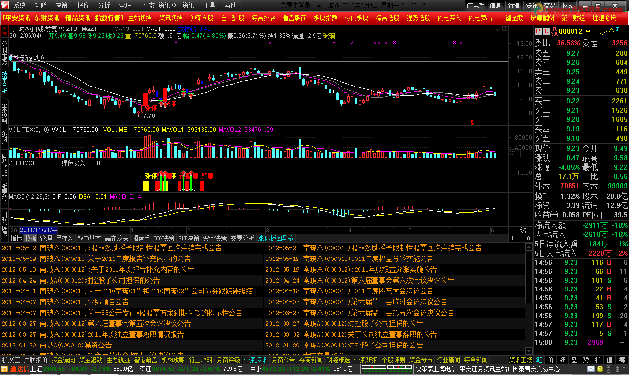The width and height of the screenshot is (629, 375).
Task: Open 热门板块 in toolbar
Action: click(356, 18)
